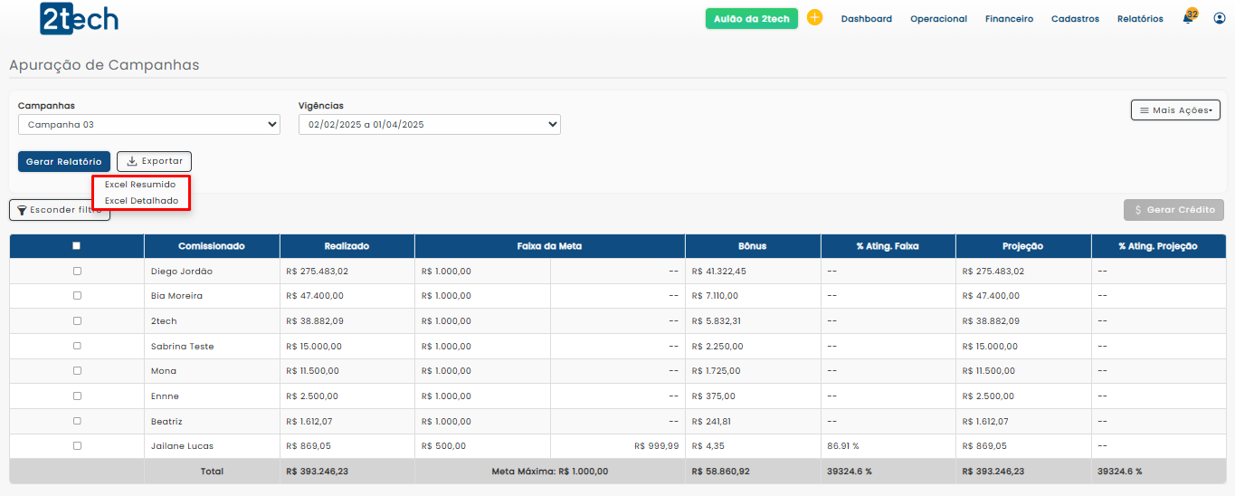
Task: Choose Excel Resumido export option
Action: [140, 185]
